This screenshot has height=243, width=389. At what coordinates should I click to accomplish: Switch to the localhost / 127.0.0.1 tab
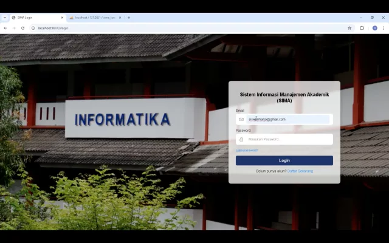click(x=95, y=18)
